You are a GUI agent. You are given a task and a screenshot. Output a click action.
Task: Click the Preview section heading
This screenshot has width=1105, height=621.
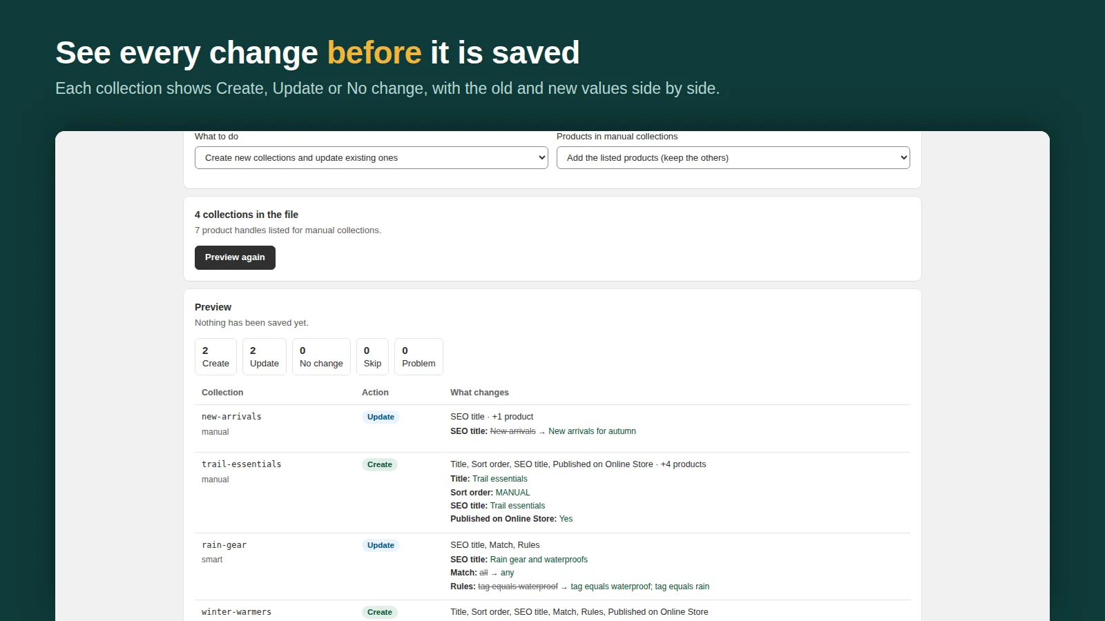(x=213, y=307)
